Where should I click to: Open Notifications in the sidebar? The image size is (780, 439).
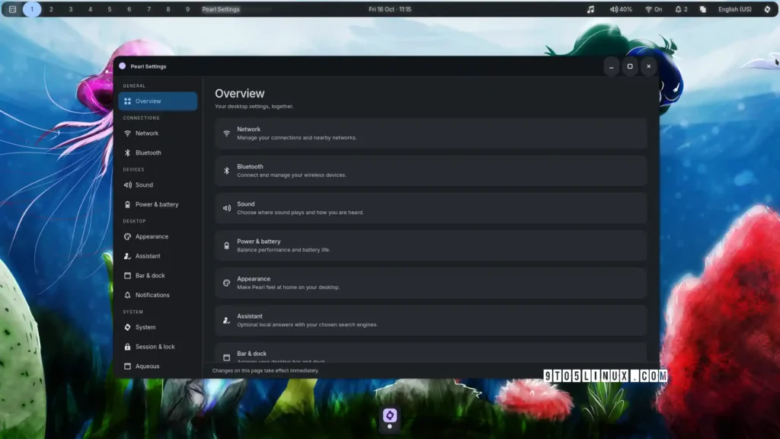[158, 295]
